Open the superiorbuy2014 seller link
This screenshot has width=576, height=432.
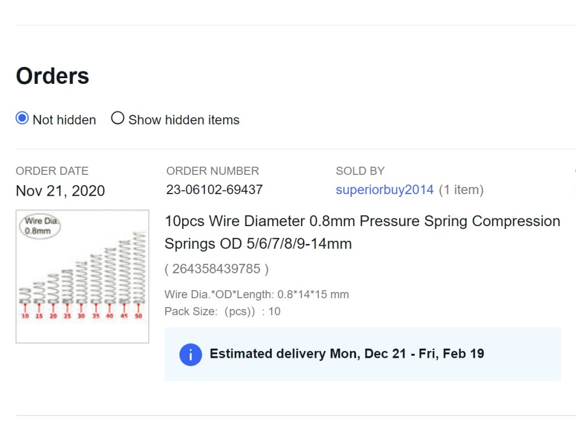pos(384,190)
